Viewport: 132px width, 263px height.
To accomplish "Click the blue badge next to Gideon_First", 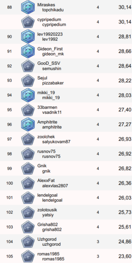I will point(28,51).
